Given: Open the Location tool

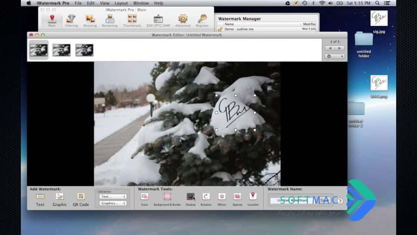Looking at the screenshot, I should point(253,199).
